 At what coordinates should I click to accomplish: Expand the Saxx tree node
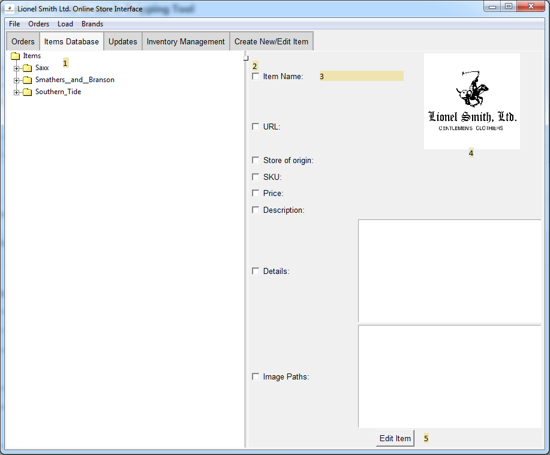[16, 68]
